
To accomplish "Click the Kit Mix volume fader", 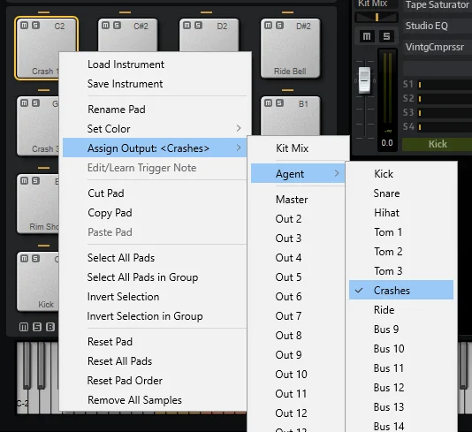I will click(x=364, y=80).
